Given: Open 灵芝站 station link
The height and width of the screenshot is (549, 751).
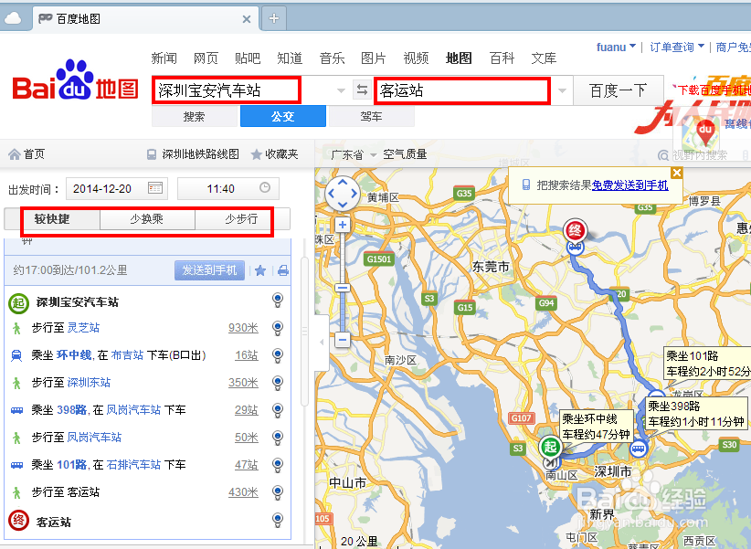Looking at the screenshot, I should [x=83, y=328].
